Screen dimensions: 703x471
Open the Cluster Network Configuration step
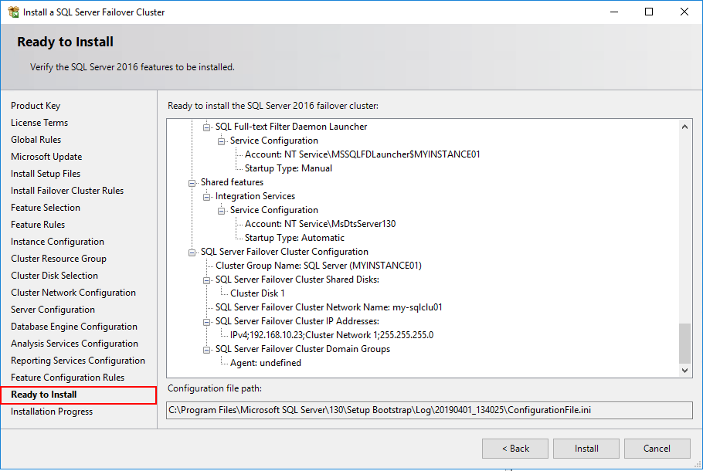tap(73, 293)
